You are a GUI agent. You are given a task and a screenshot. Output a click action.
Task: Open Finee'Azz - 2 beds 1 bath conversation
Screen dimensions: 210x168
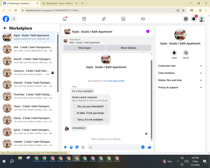pos(28,96)
